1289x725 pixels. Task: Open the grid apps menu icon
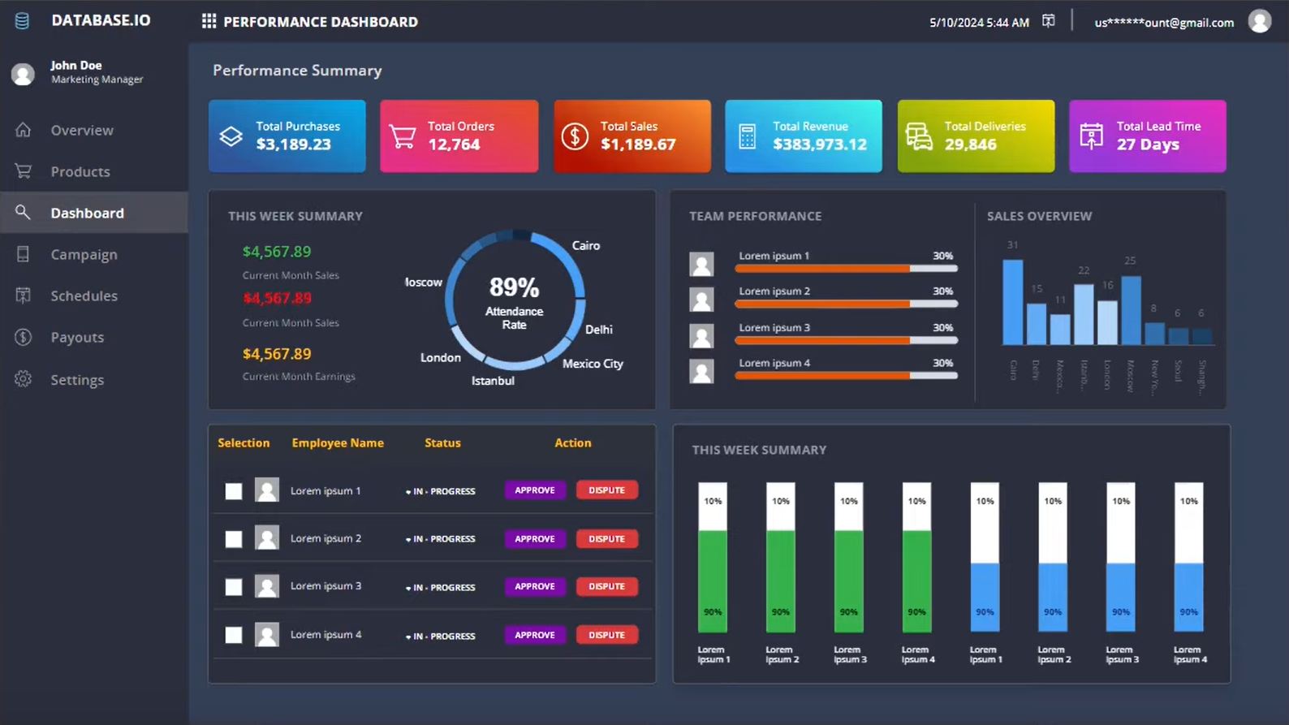209,22
